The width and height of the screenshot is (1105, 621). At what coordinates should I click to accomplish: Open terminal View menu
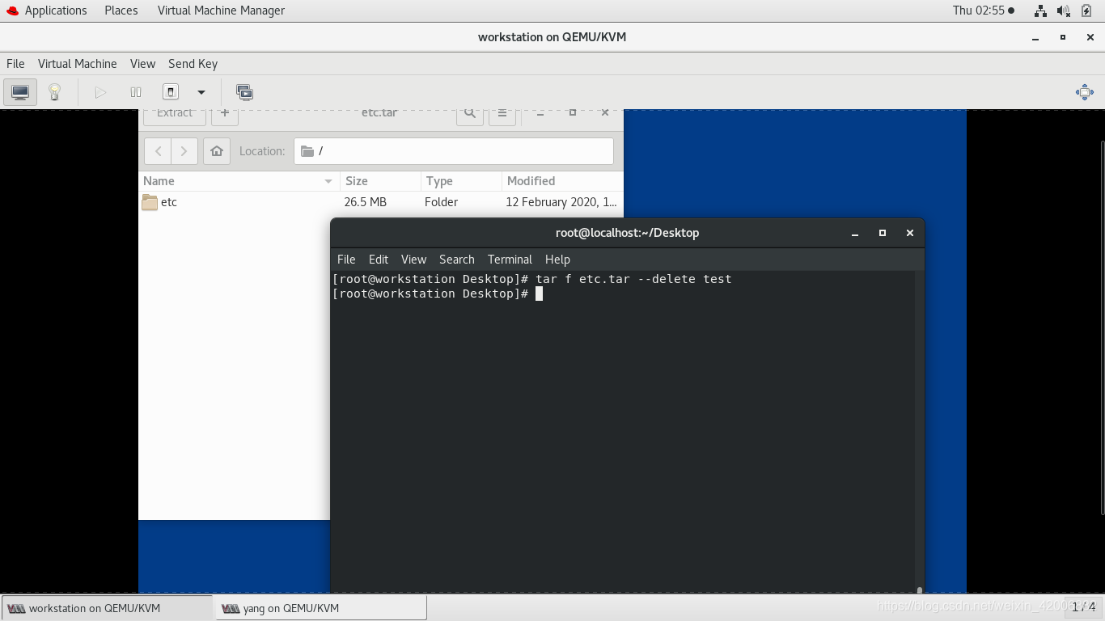[x=413, y=260]
